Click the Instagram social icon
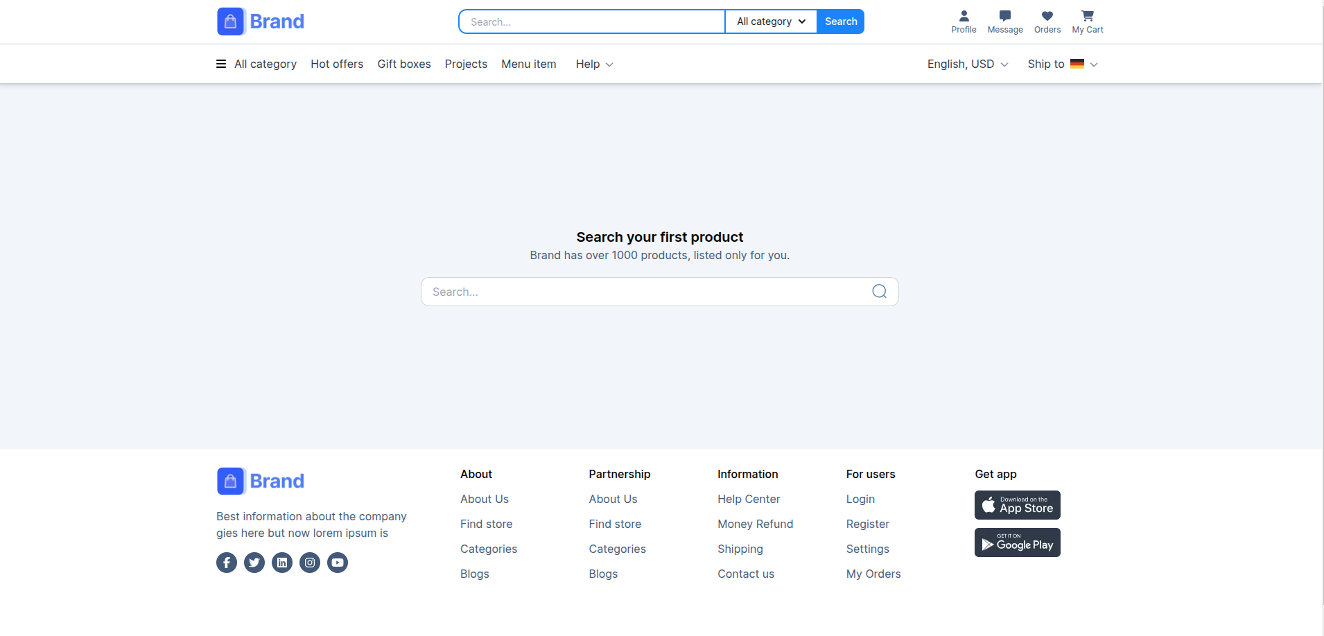The width and height of the screenshot is (1324, 636). 310,563
